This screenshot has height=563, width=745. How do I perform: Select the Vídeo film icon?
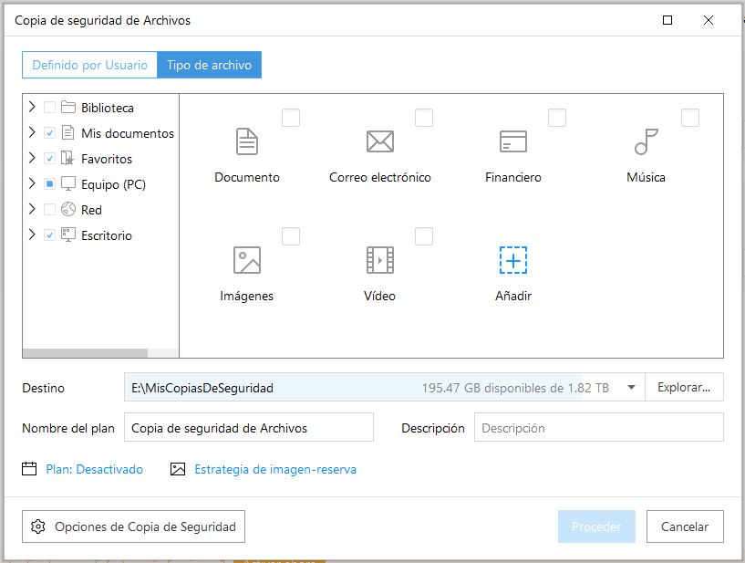[379, 261]
